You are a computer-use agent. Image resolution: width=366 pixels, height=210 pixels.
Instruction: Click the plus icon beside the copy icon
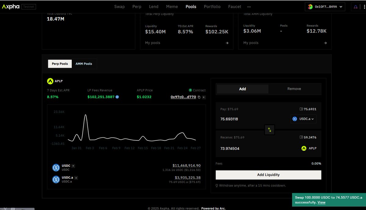(x=204, y=97)
